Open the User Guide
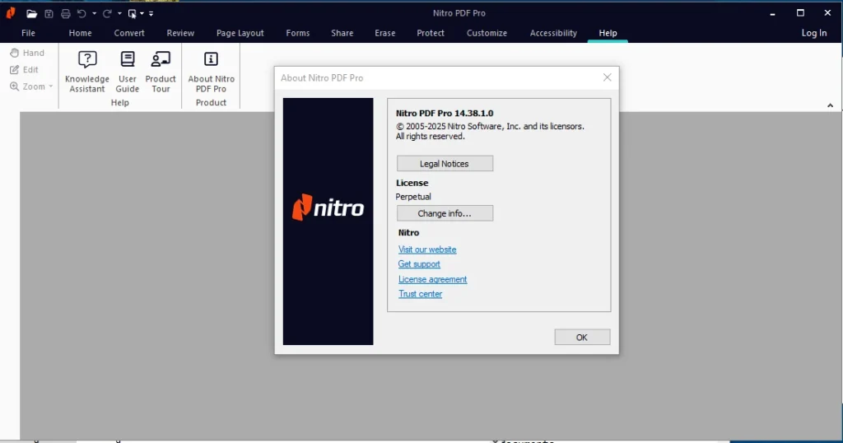Viewport: 843px width, 443px height. pos(128,71)
